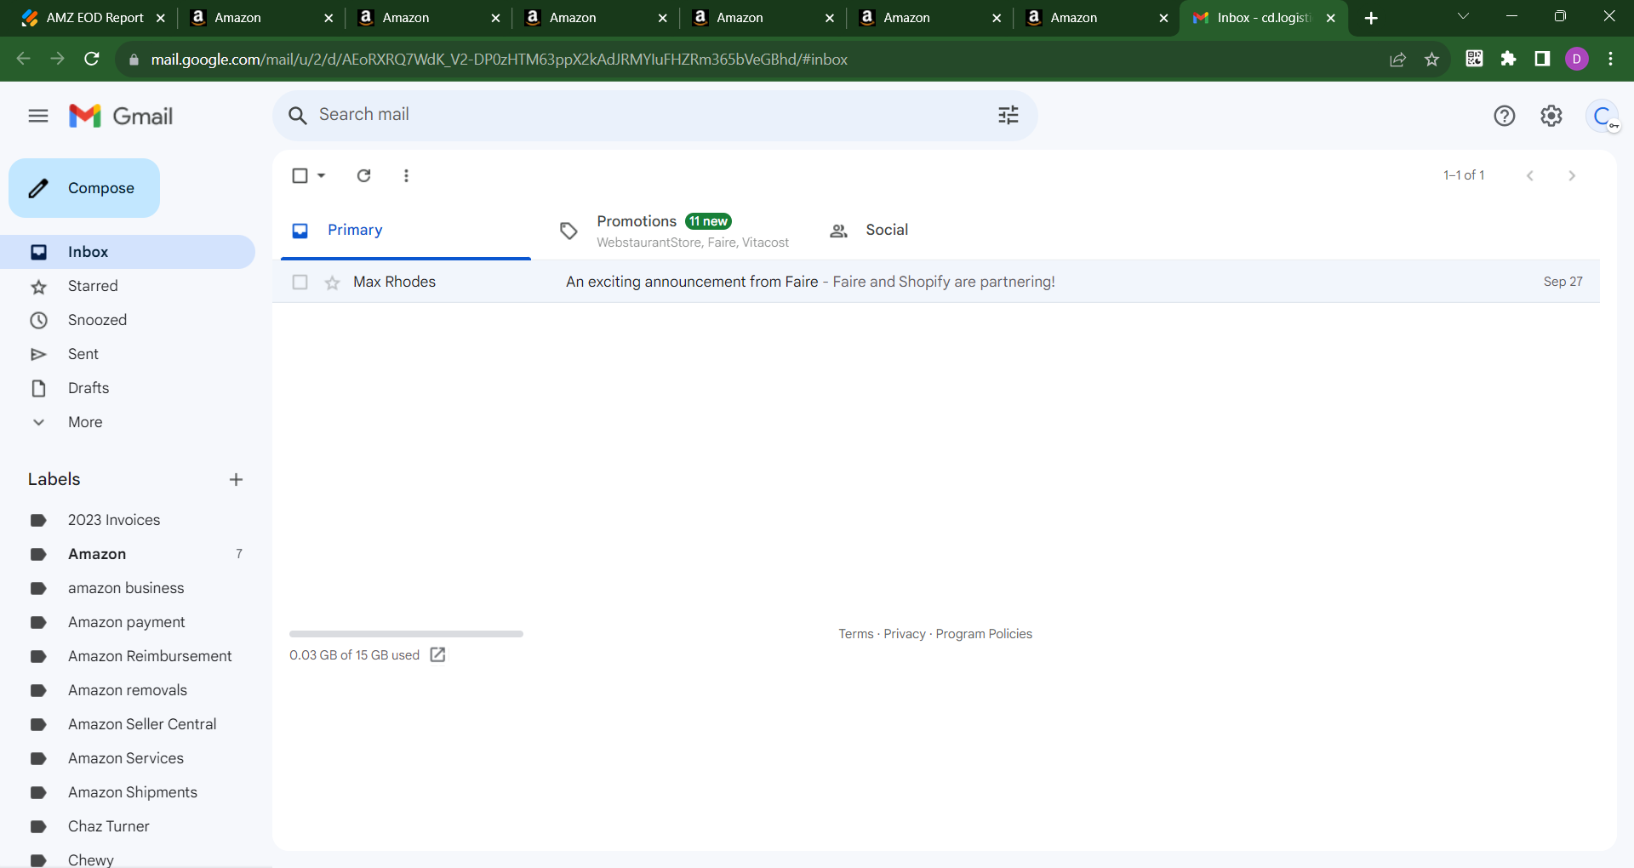Bookmark this tab with star icon
The image size is (1634, 868).
1432,59
